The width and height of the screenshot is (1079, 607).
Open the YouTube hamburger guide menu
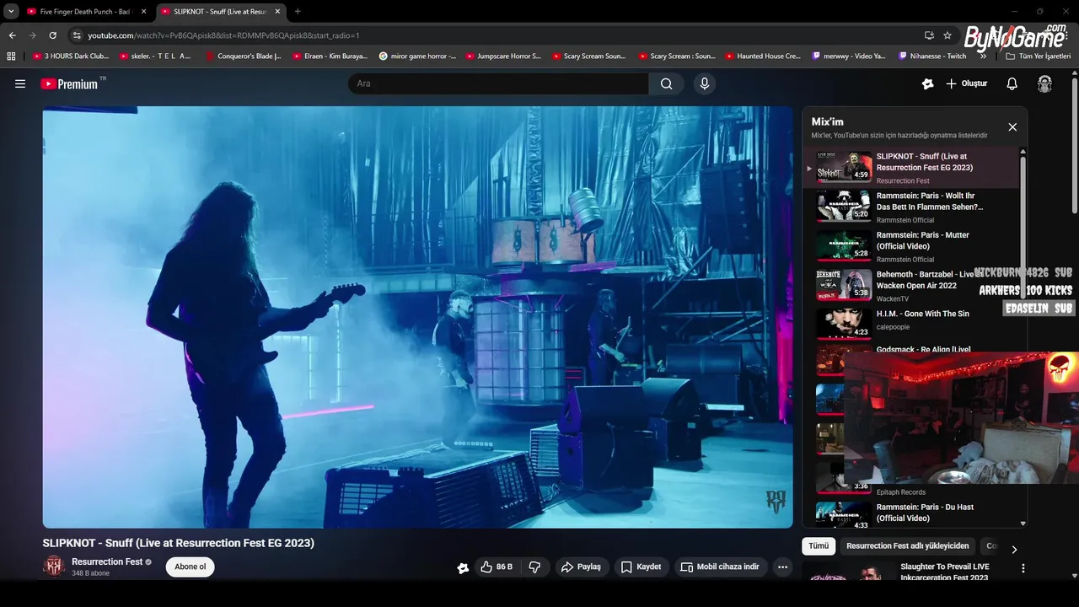(x=20, y=83)
